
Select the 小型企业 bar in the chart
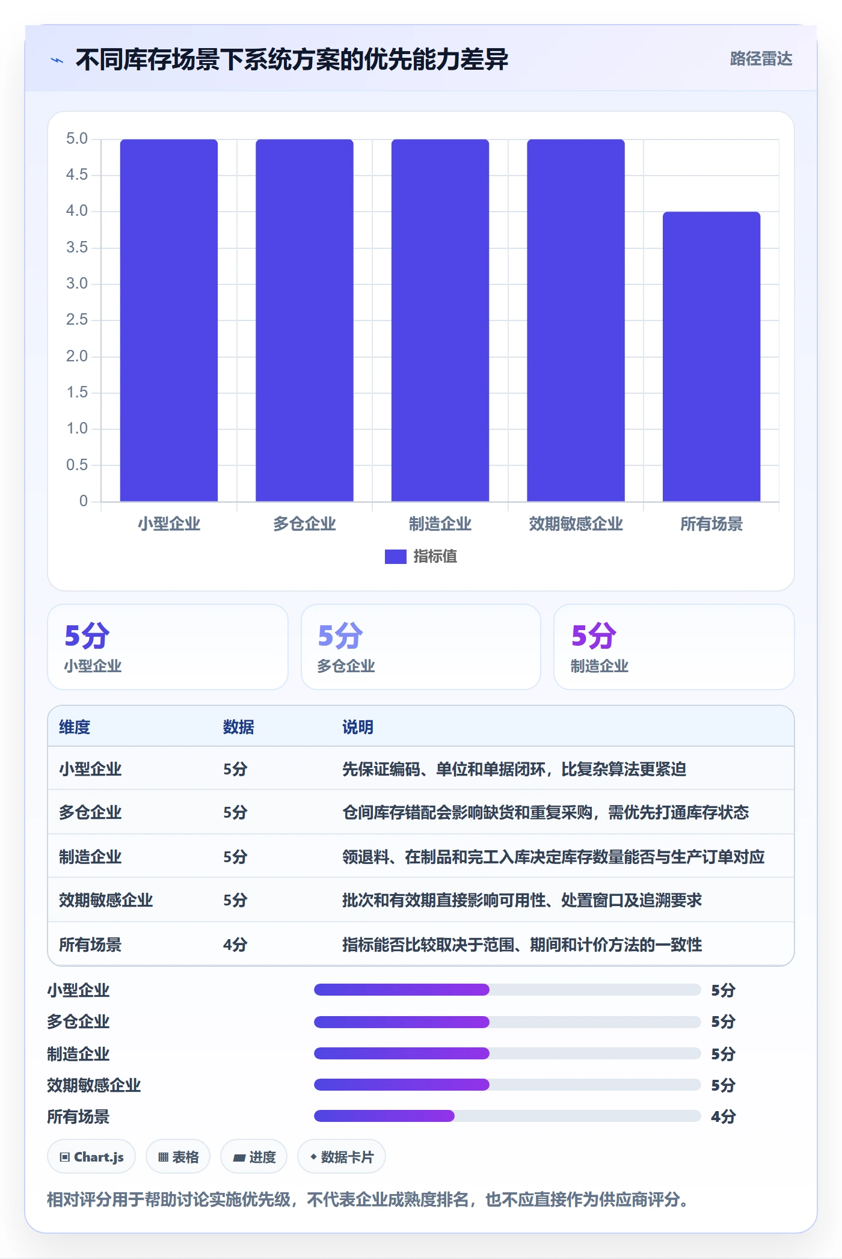(169, 320)
